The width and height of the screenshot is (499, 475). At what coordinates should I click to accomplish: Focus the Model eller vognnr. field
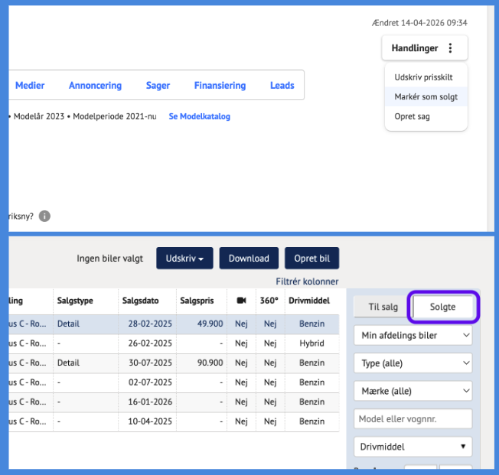coord(413,419)
